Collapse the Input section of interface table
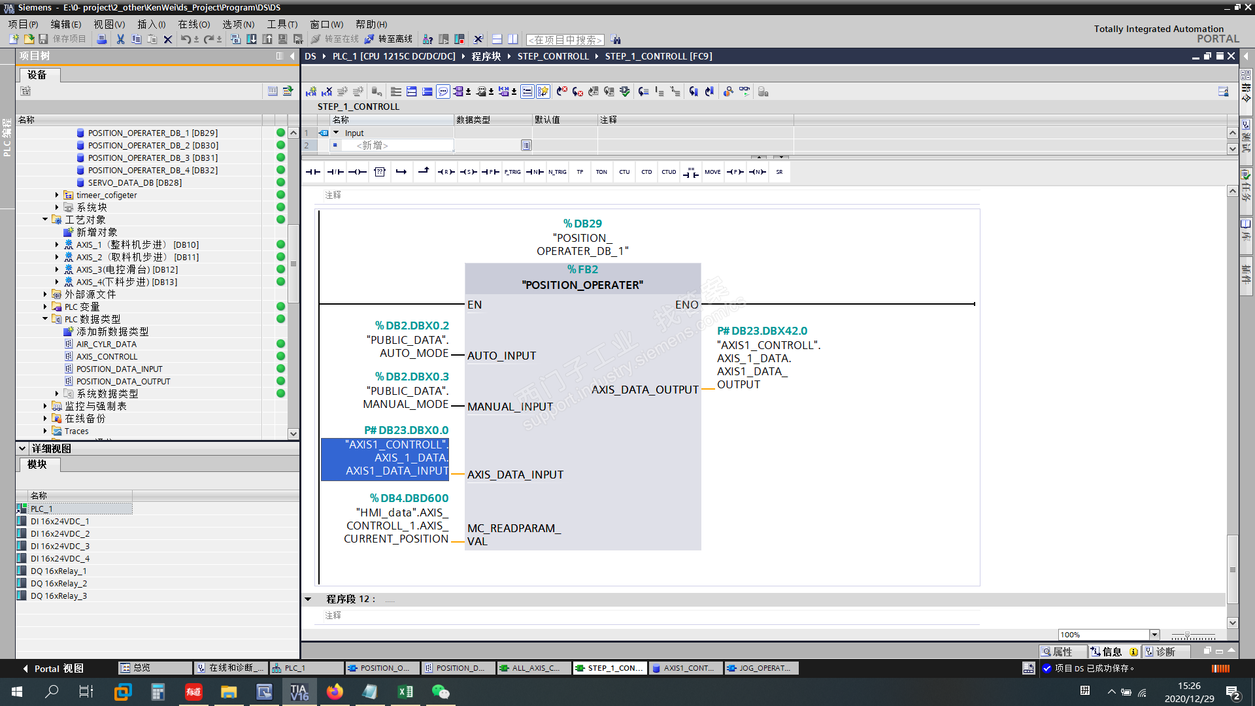The width and height of the screenshot is (1255, 706). (x=336, y=133)
